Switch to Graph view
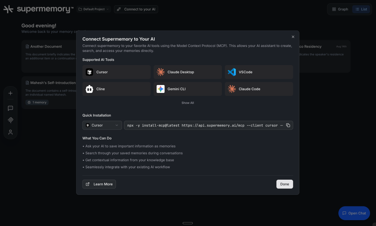376x226 pixels. [340, 9]
